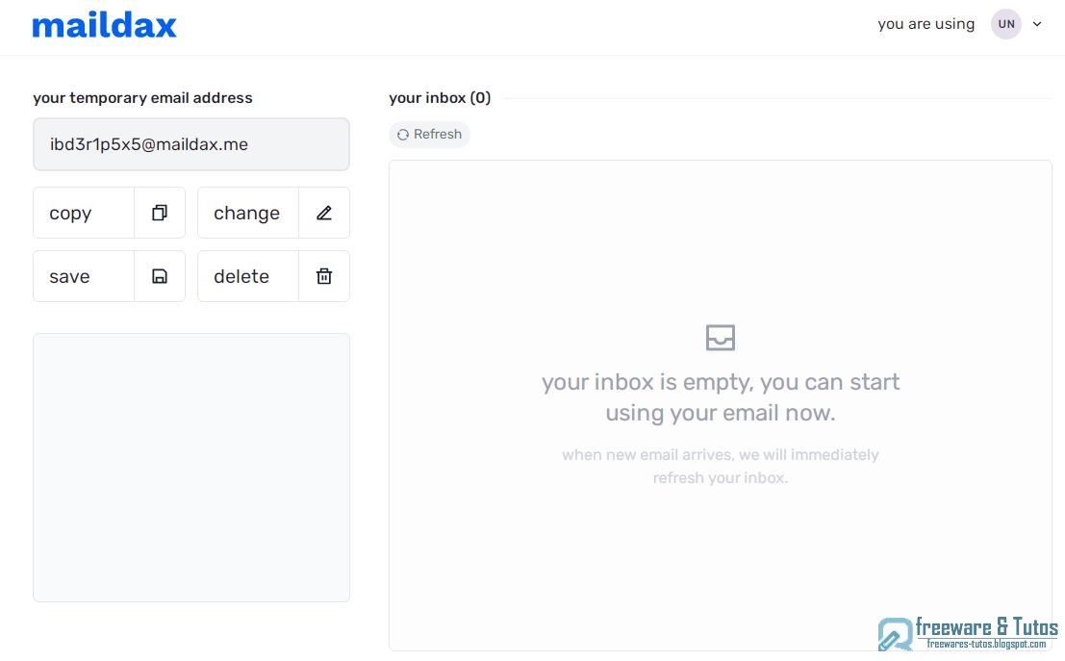
Task: Click the "you are using" text
Action: coord(926,24)
